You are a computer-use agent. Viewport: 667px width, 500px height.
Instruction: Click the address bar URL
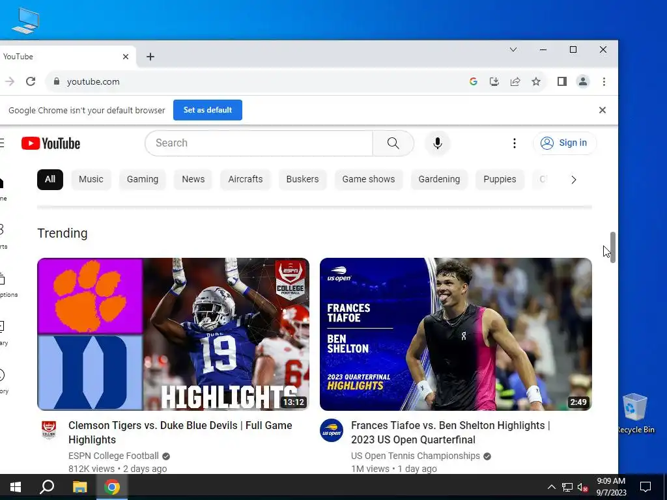[93, 81]
